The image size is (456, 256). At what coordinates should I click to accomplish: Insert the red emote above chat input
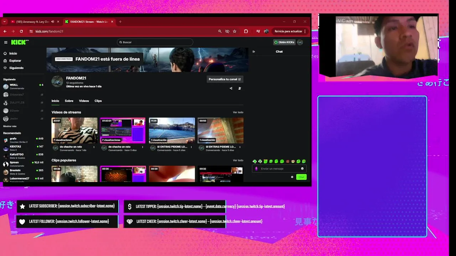[287, 161]
